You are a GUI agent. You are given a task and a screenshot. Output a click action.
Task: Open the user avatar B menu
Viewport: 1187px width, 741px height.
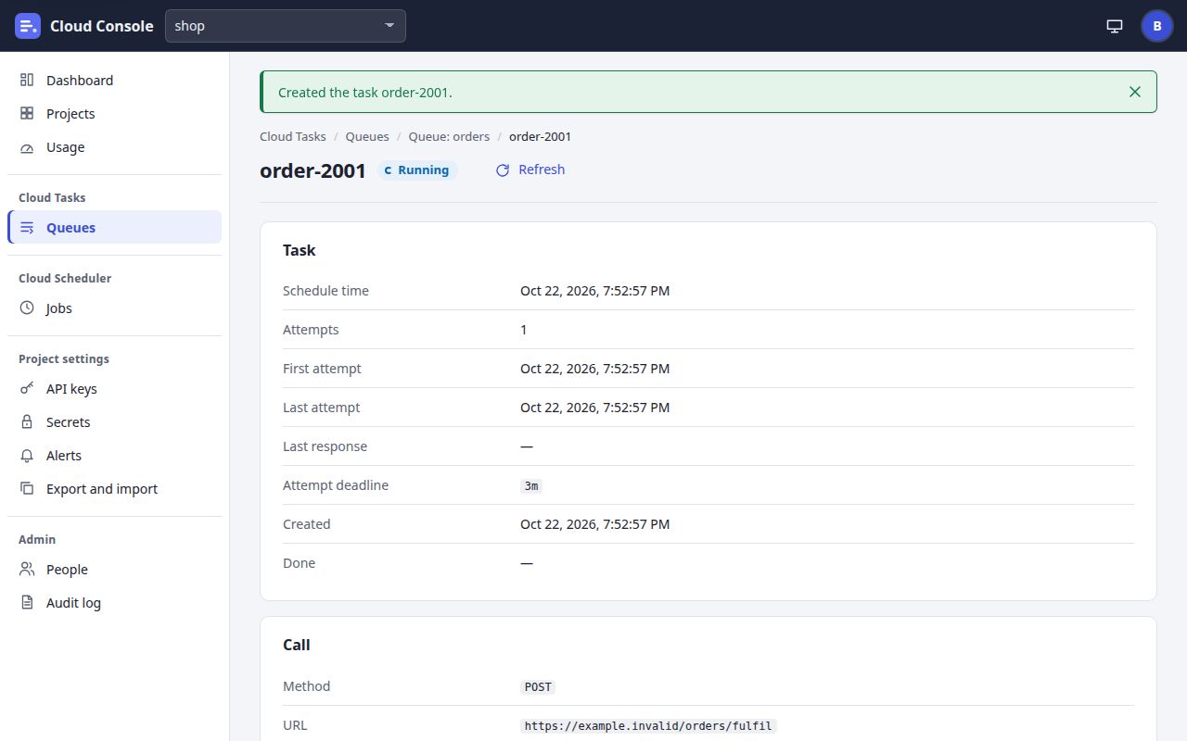(x=1156, y=26)
